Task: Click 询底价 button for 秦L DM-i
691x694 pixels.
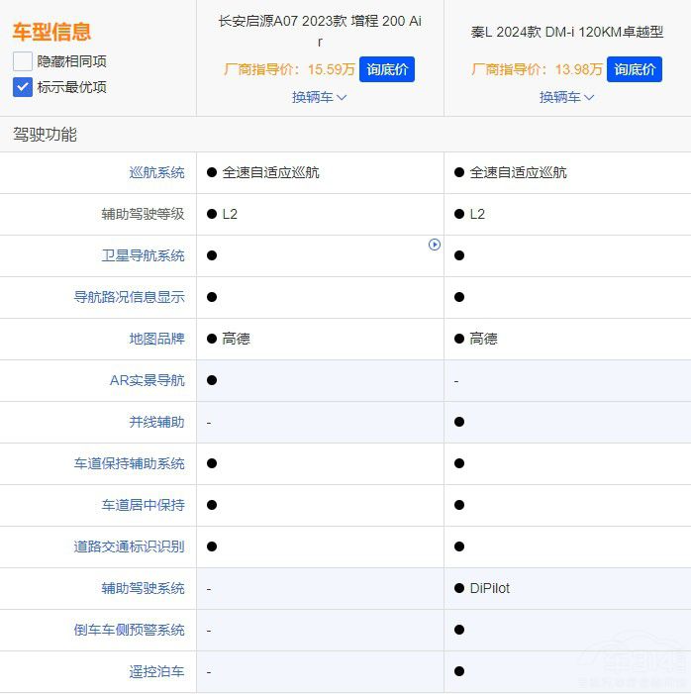Action: coord(634,69)
